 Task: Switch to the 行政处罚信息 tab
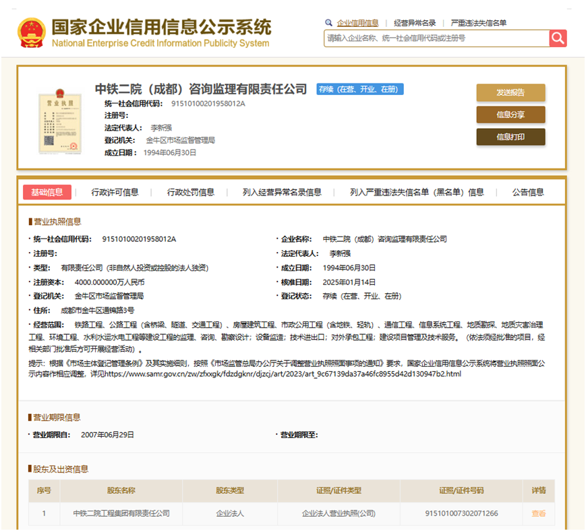pos(191,192)
